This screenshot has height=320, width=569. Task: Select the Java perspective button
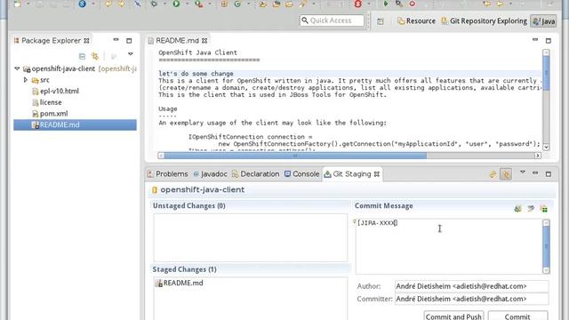tap(543, 21)
